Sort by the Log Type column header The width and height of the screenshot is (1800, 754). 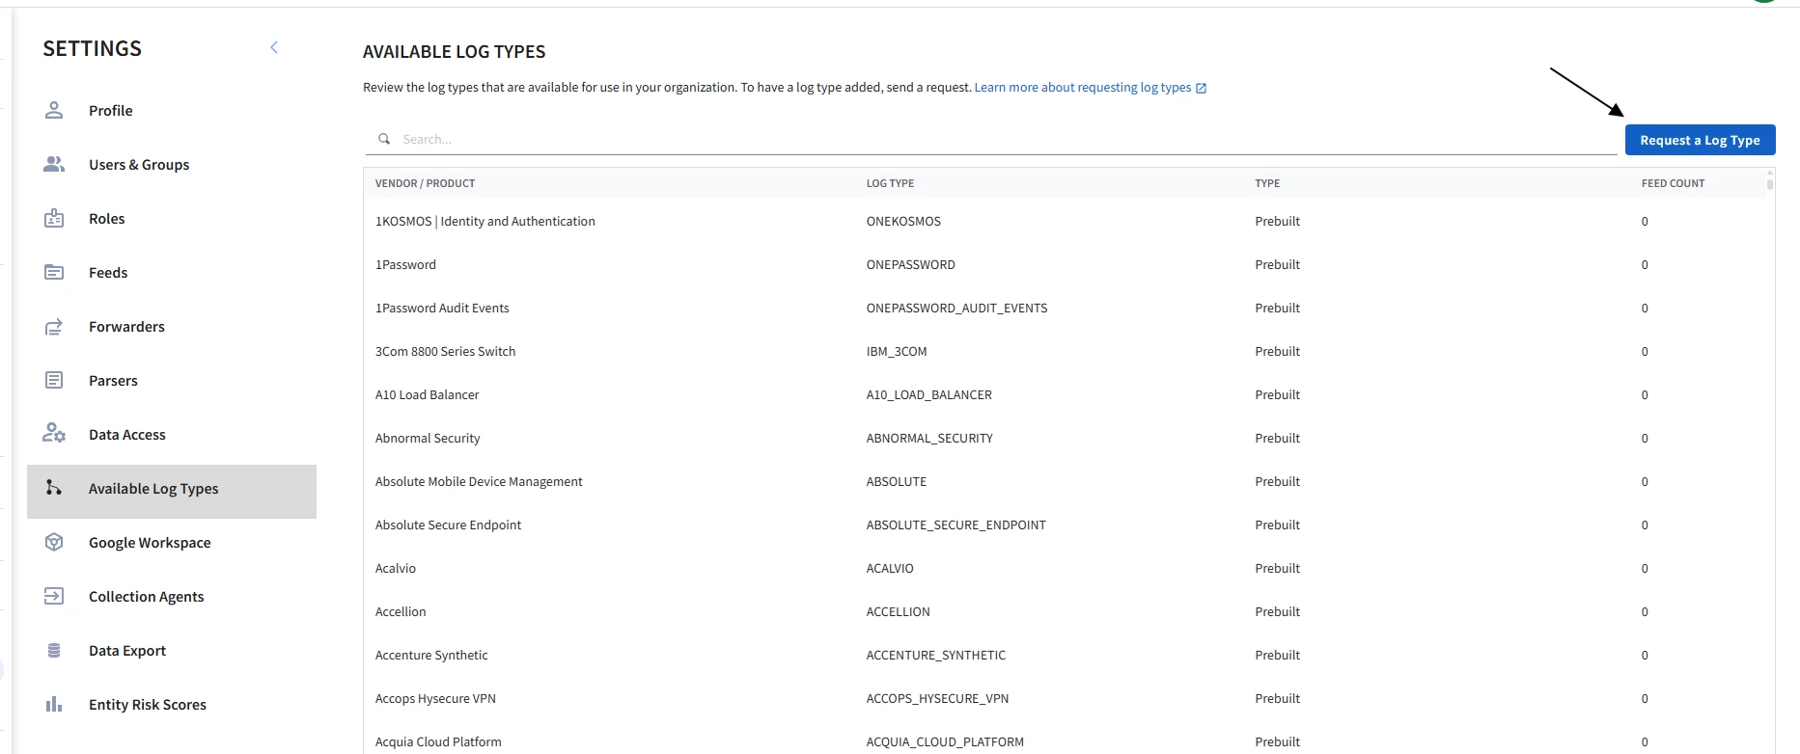click(890, 183)
